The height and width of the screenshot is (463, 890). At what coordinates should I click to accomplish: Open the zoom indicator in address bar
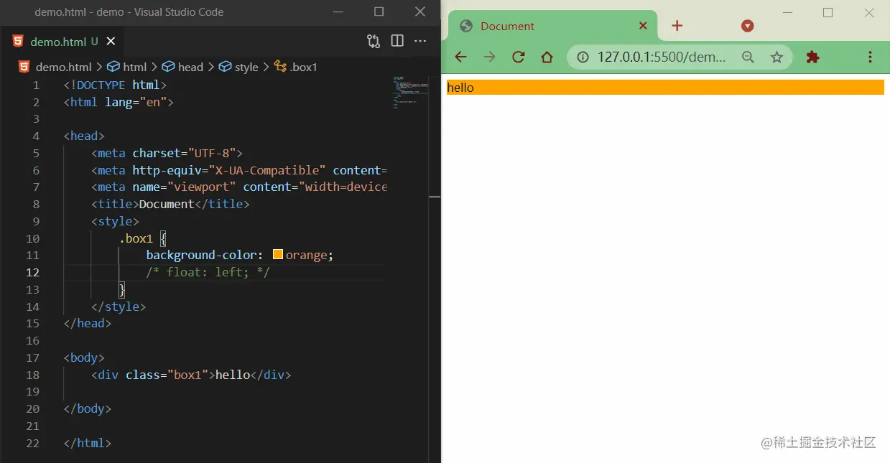tap(748, 57)
